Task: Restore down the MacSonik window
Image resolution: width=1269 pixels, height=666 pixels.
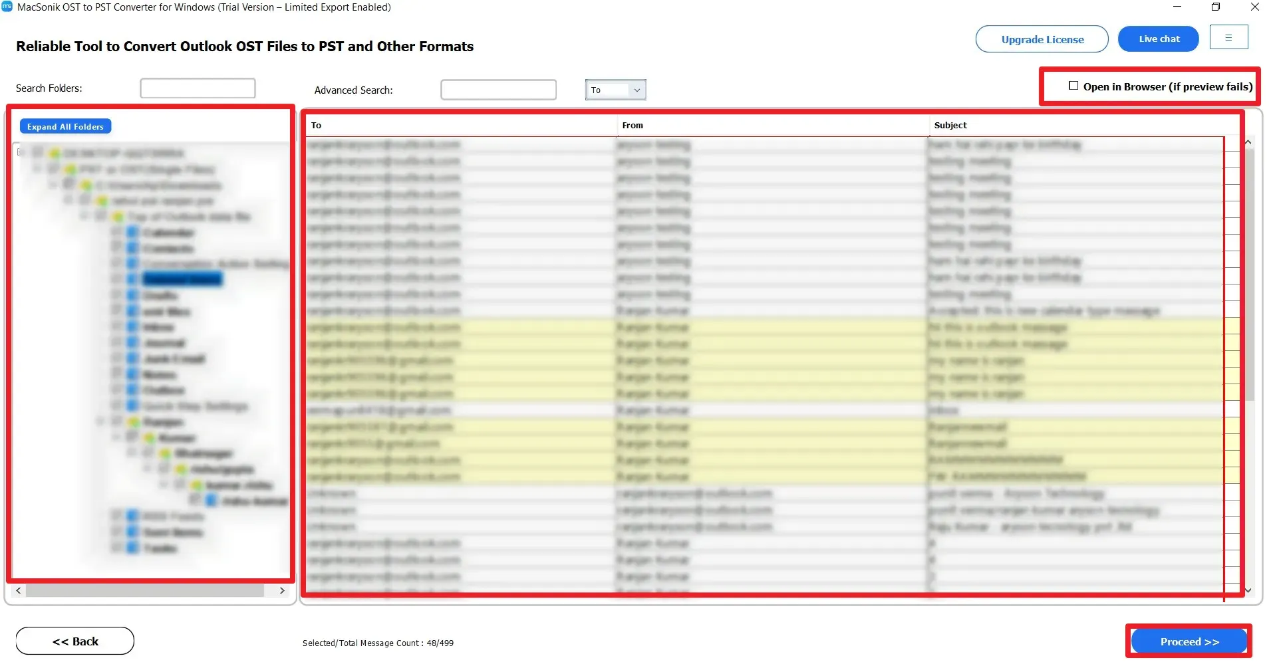Action: click(1216, 7)
